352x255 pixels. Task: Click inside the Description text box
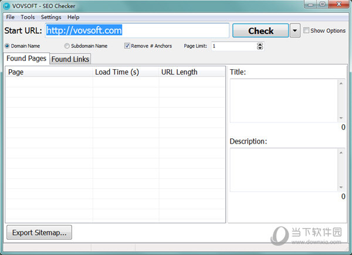point(284,170)
